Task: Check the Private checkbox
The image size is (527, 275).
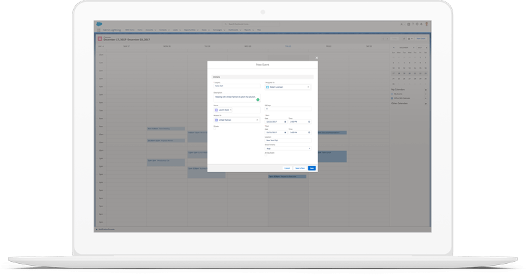Action: pyautogui.click(x=214, y=129)
